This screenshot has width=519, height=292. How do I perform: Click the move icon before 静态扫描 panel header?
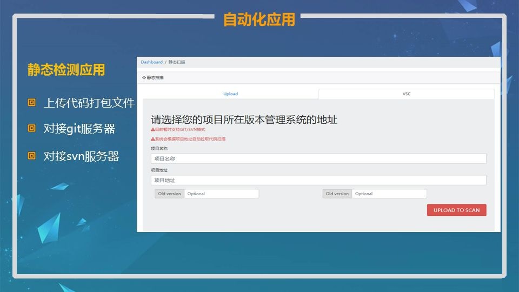(144, 78)
